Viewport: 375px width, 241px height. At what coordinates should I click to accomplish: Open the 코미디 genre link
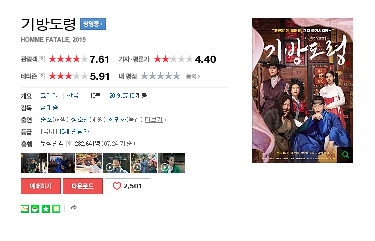pyautogui.click(x=49, y=96)
